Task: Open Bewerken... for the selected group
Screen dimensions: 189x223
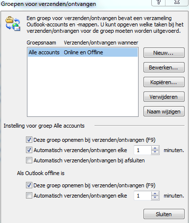Action: (164, 67)
